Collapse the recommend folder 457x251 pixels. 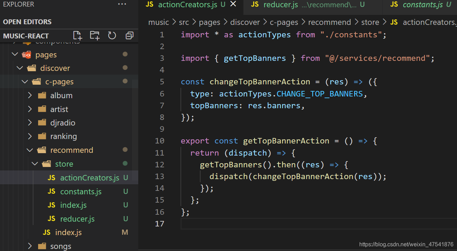(x=30, y=150)
